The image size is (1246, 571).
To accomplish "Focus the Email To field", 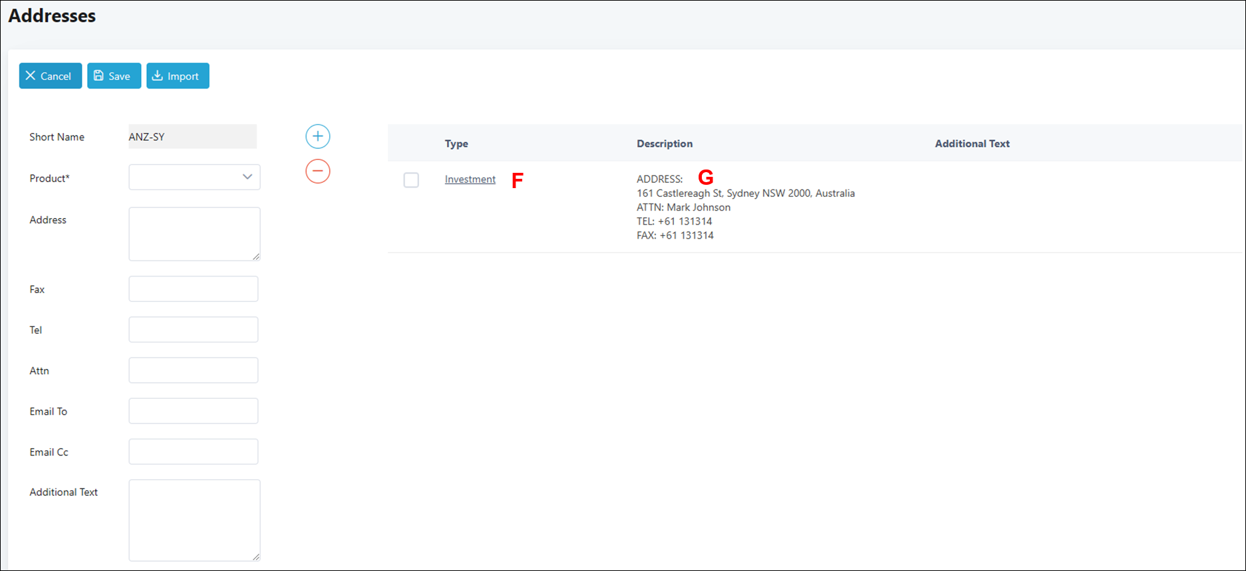I will pyautogui.click(x=193, y=411).
